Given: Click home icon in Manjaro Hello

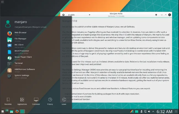Looking at the screenshot, I should [63, 15].
